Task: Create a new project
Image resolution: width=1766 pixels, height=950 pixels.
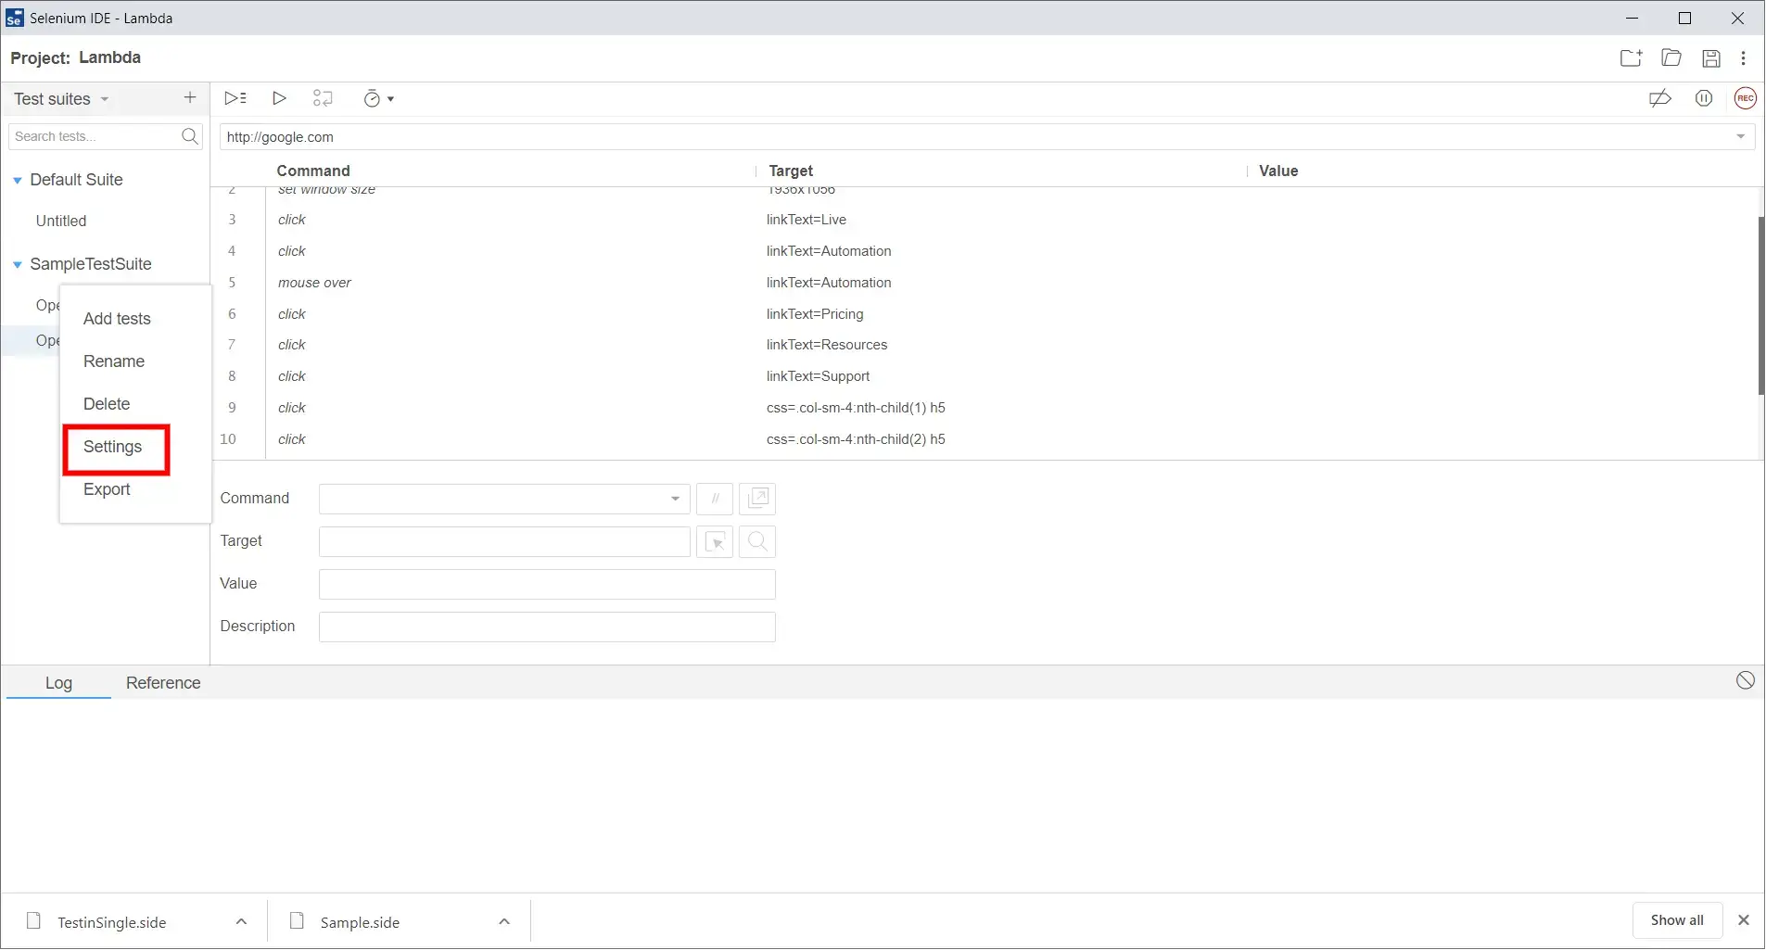Action: 1631,57
